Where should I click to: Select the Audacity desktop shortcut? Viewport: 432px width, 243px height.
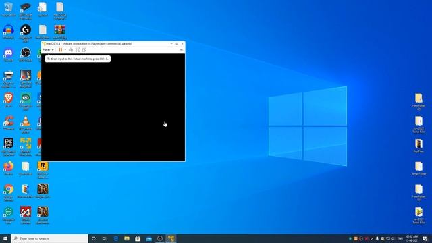click(9, 32)
